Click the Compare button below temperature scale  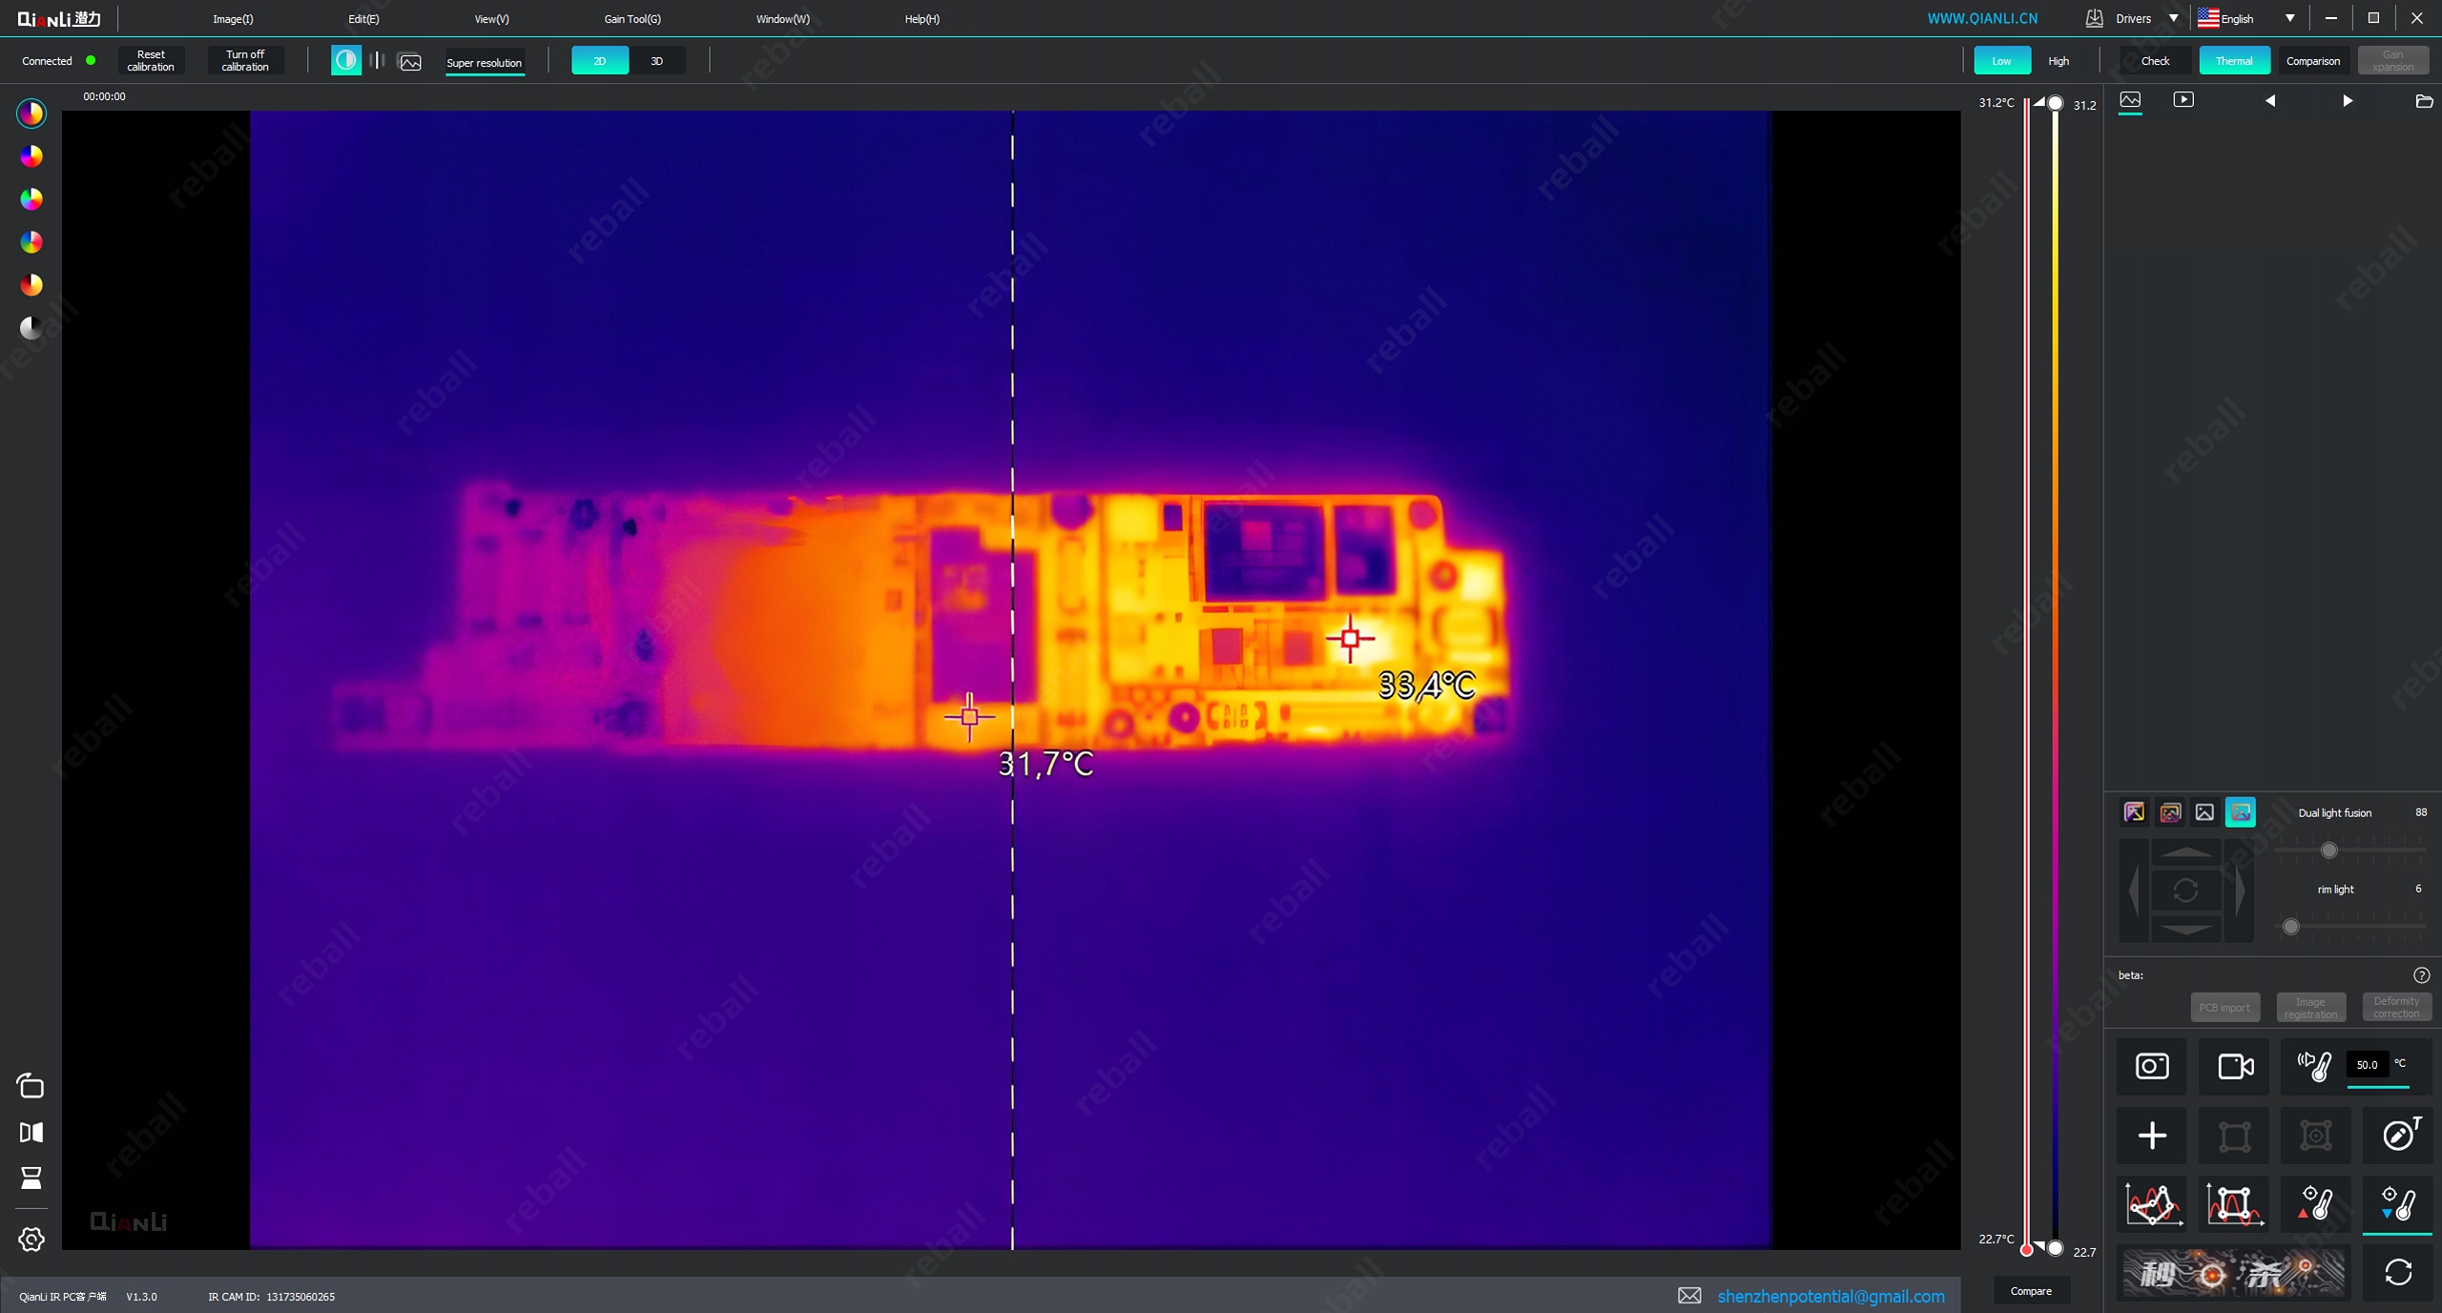click(2031, 1290)
